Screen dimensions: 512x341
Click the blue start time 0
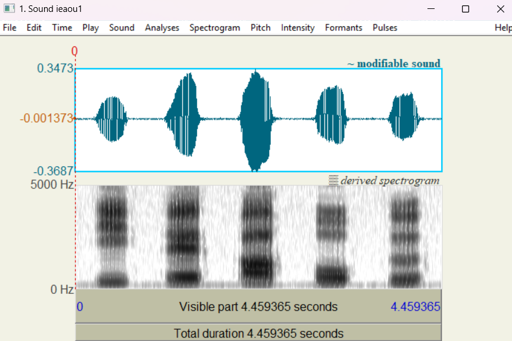coord(80,306)
